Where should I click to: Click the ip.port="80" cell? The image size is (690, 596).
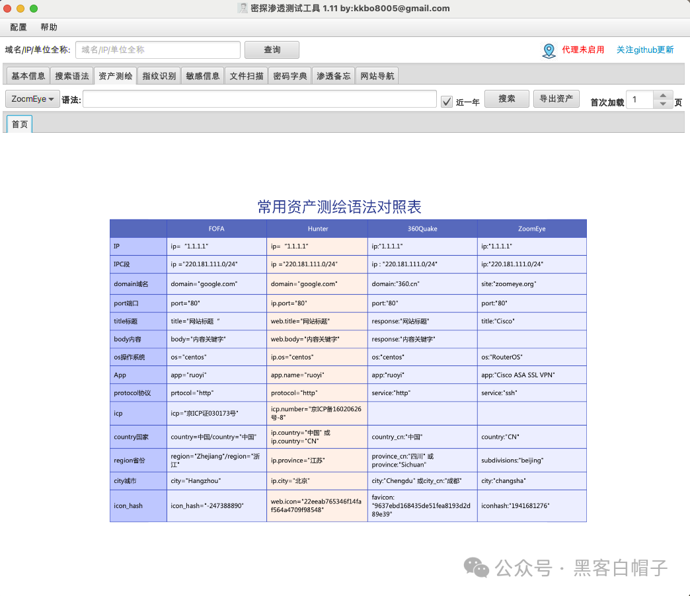click(317, 303)
